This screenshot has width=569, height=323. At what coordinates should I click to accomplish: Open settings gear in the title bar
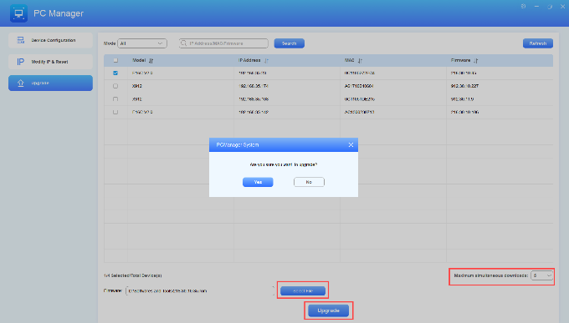pos(523,6)
